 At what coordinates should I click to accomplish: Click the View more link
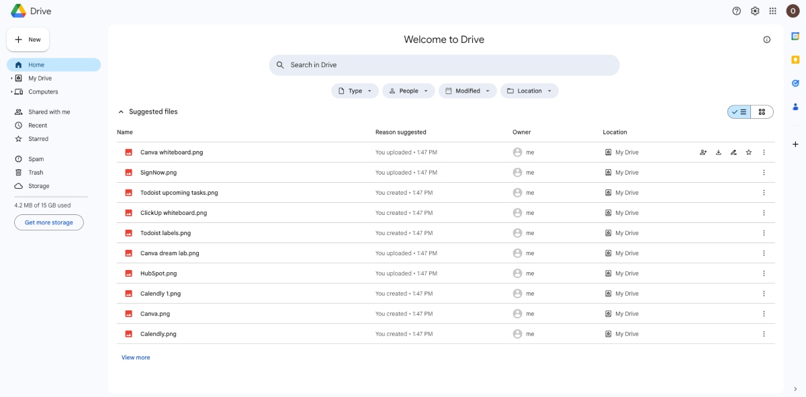[x=136, y=358]
